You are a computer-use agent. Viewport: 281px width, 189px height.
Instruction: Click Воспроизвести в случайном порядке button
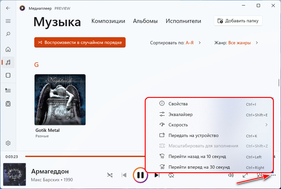click(x=80, y=42)
